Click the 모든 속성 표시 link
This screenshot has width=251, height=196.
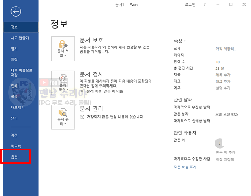tap(185, 167)
